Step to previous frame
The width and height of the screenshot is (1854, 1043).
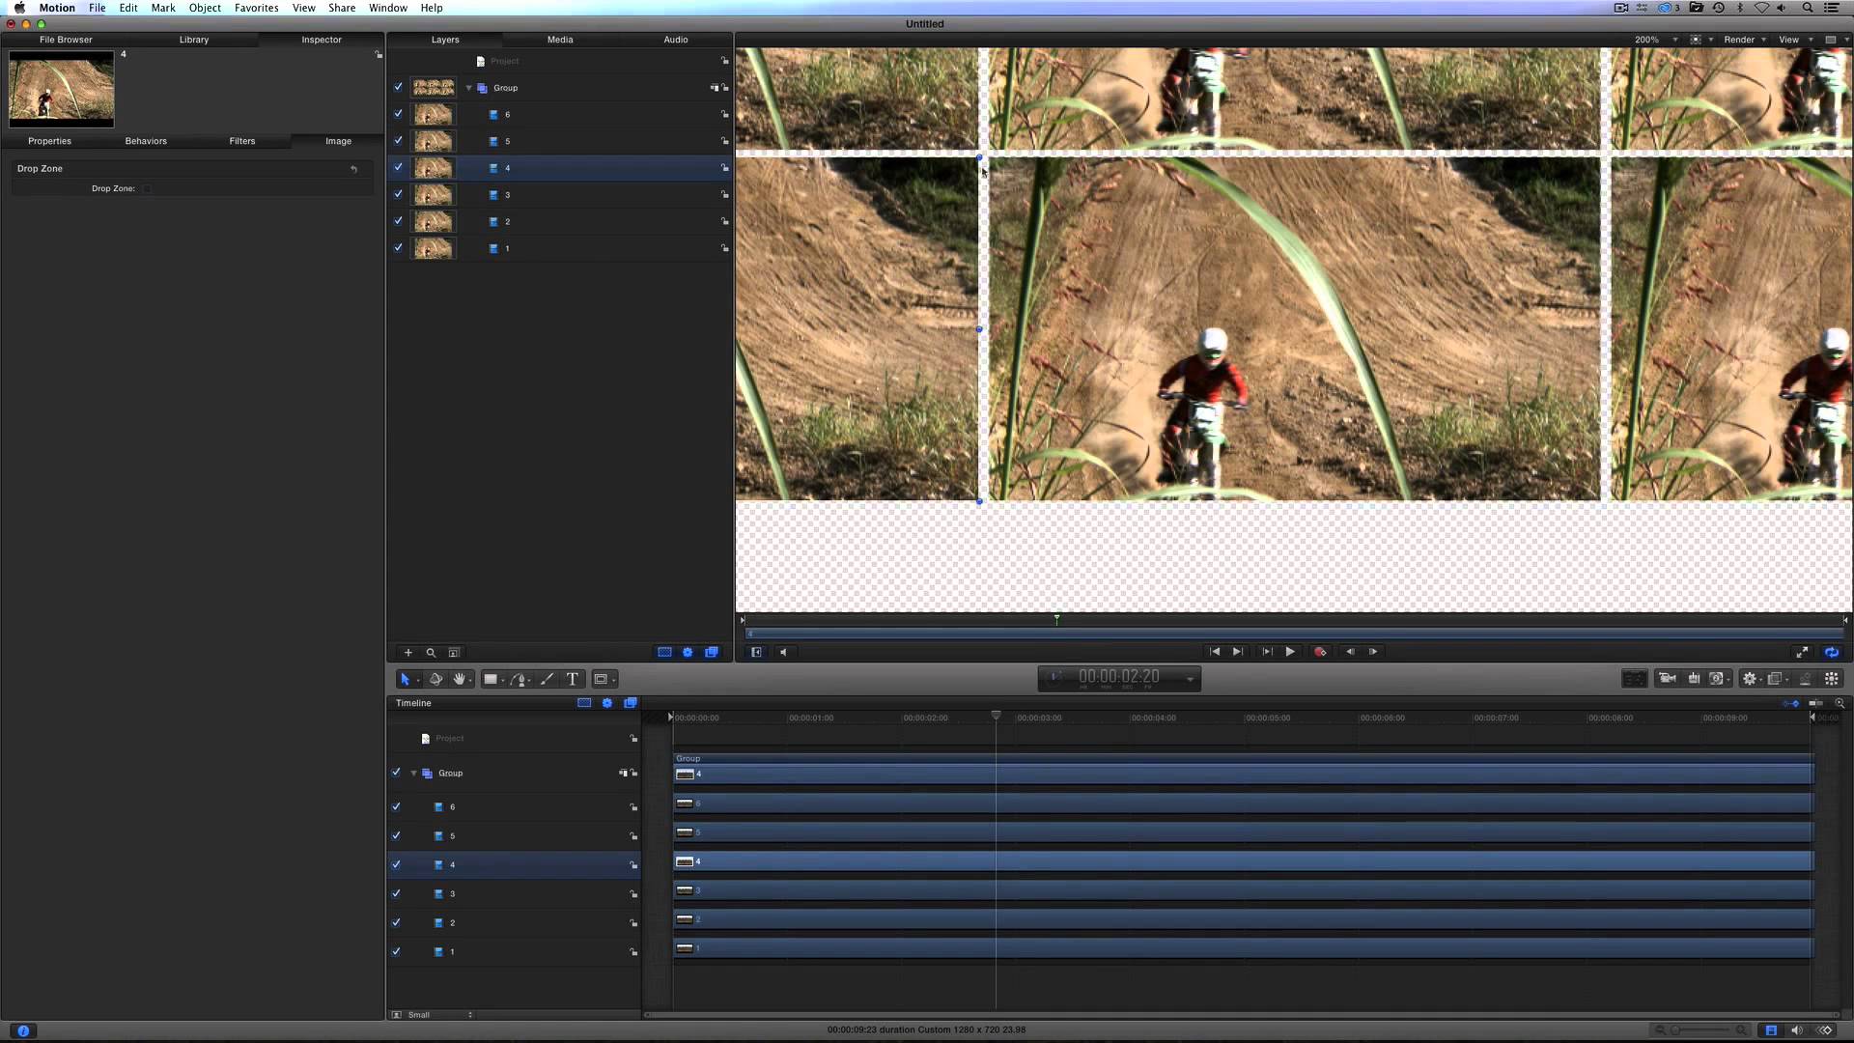pos(1350,652)
